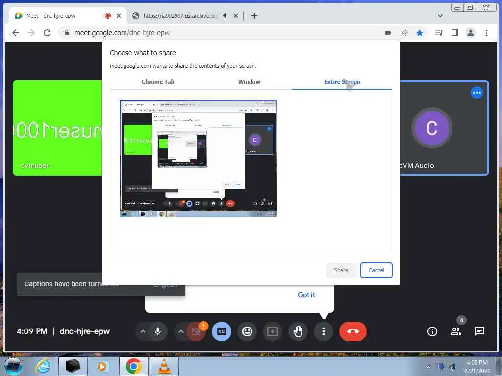Toggle the bookmark star
The height and width of the screenshot is (376, 502).
point(420,33)
